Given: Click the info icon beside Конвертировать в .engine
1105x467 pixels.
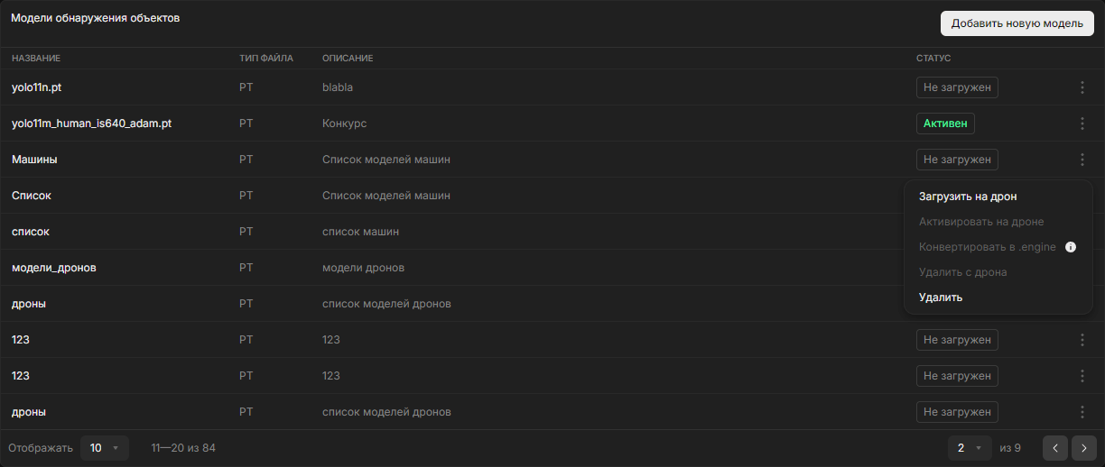Looking at the screenshot, I should coord(1071,247).
